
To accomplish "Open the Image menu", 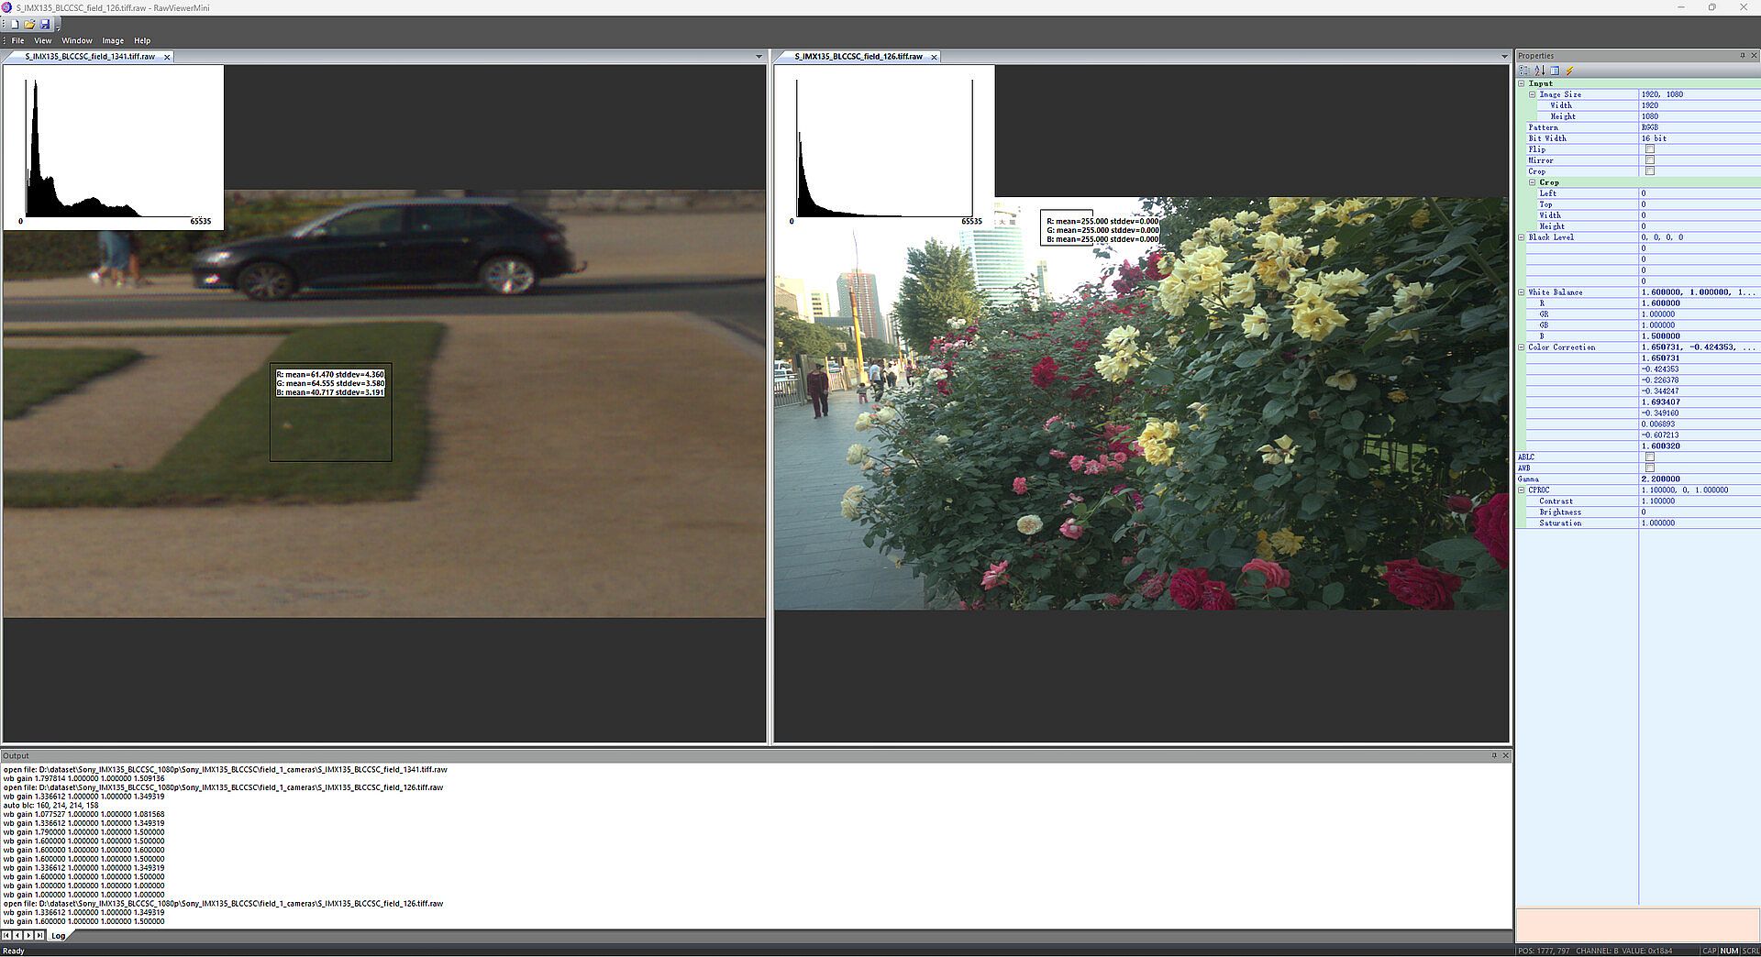I will point(113,41).
